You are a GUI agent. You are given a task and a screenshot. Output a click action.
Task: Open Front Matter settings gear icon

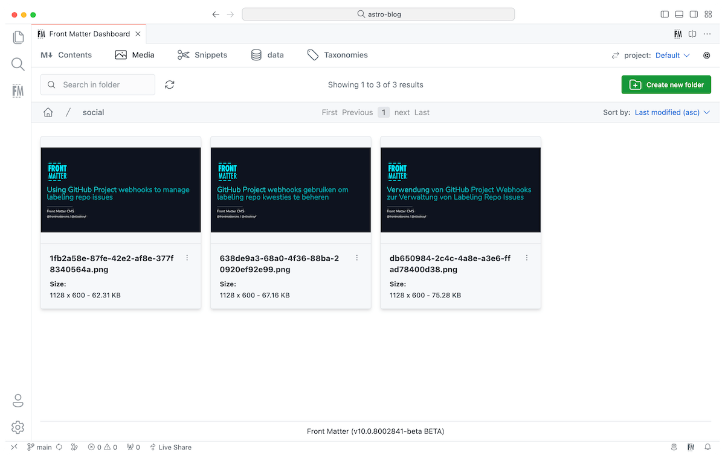point(706,55)
